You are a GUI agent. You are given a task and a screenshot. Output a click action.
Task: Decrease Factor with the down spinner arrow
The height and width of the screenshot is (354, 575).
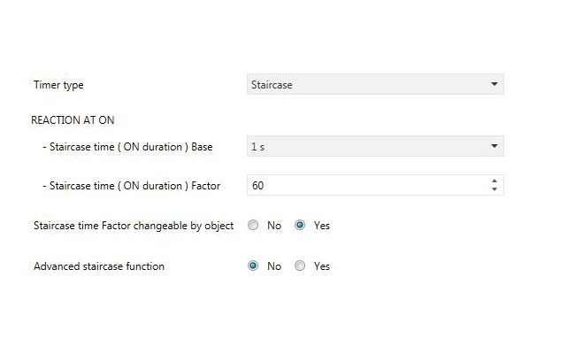tap(494, 189)
